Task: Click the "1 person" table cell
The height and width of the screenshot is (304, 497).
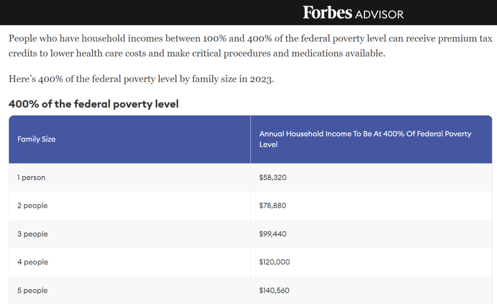Action: point(31,178)
